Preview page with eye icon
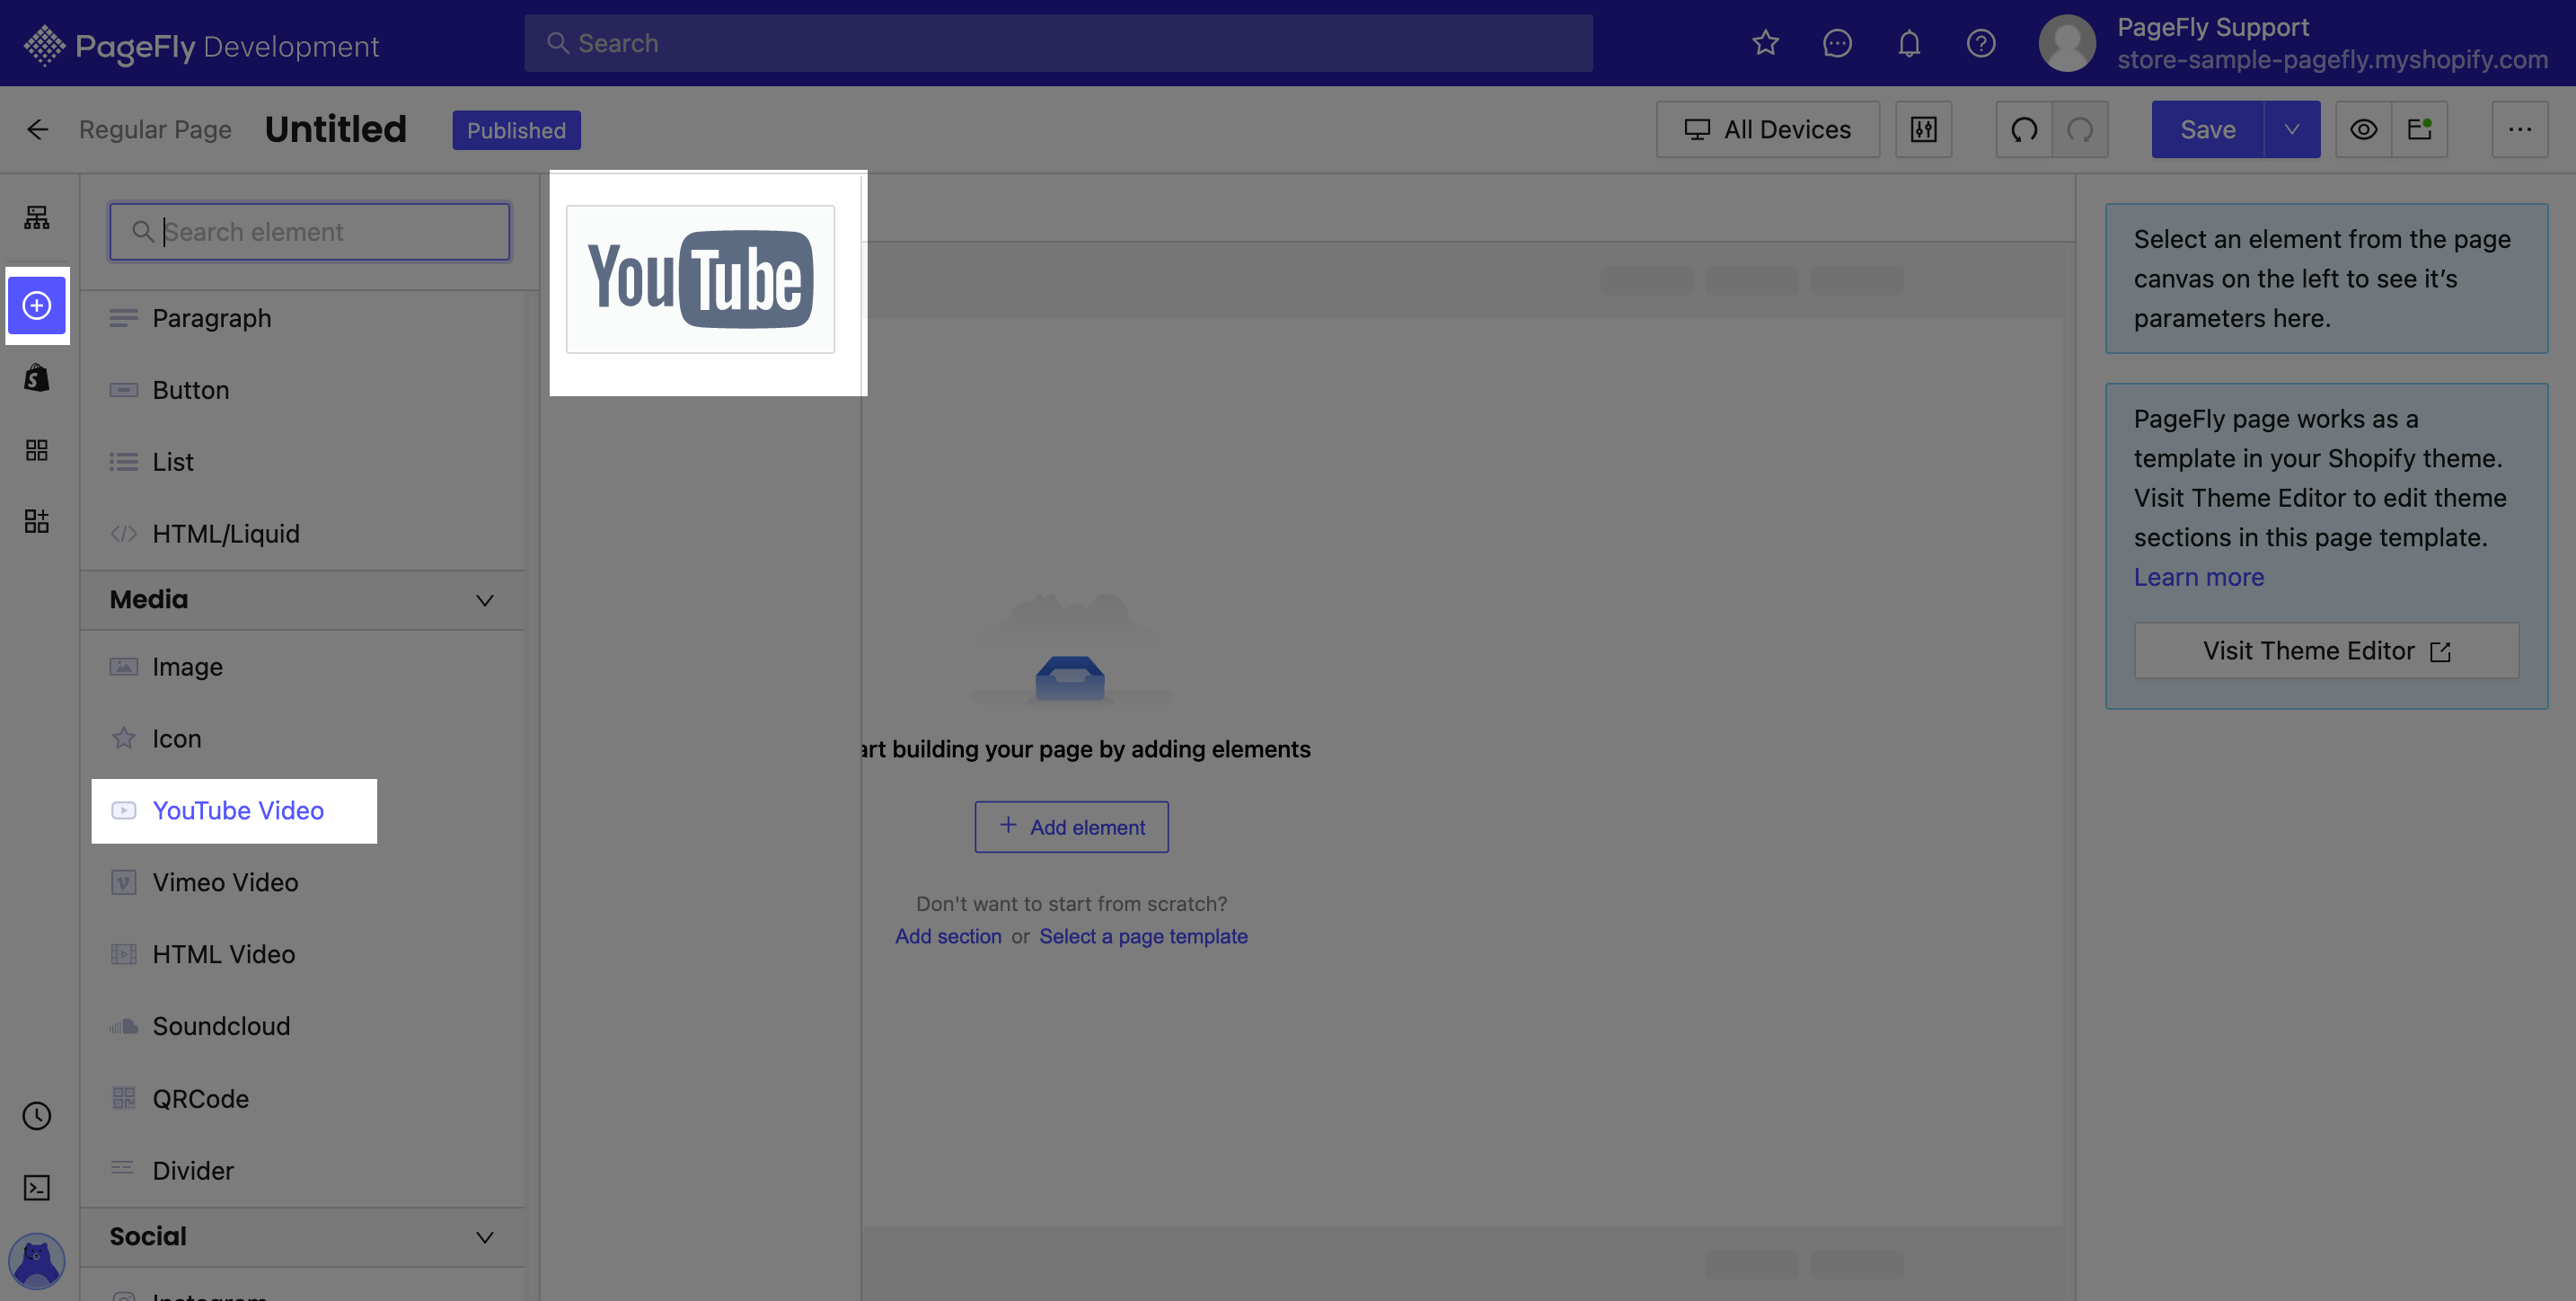The image size is (2576, 1301). (2363, 129)
